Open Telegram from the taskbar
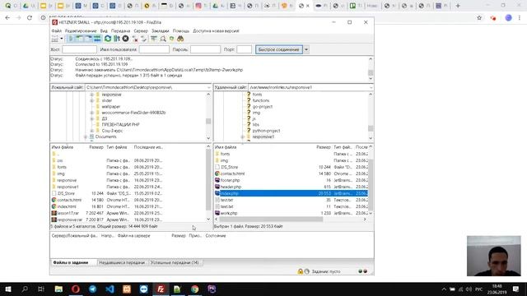 click(93, 289)
